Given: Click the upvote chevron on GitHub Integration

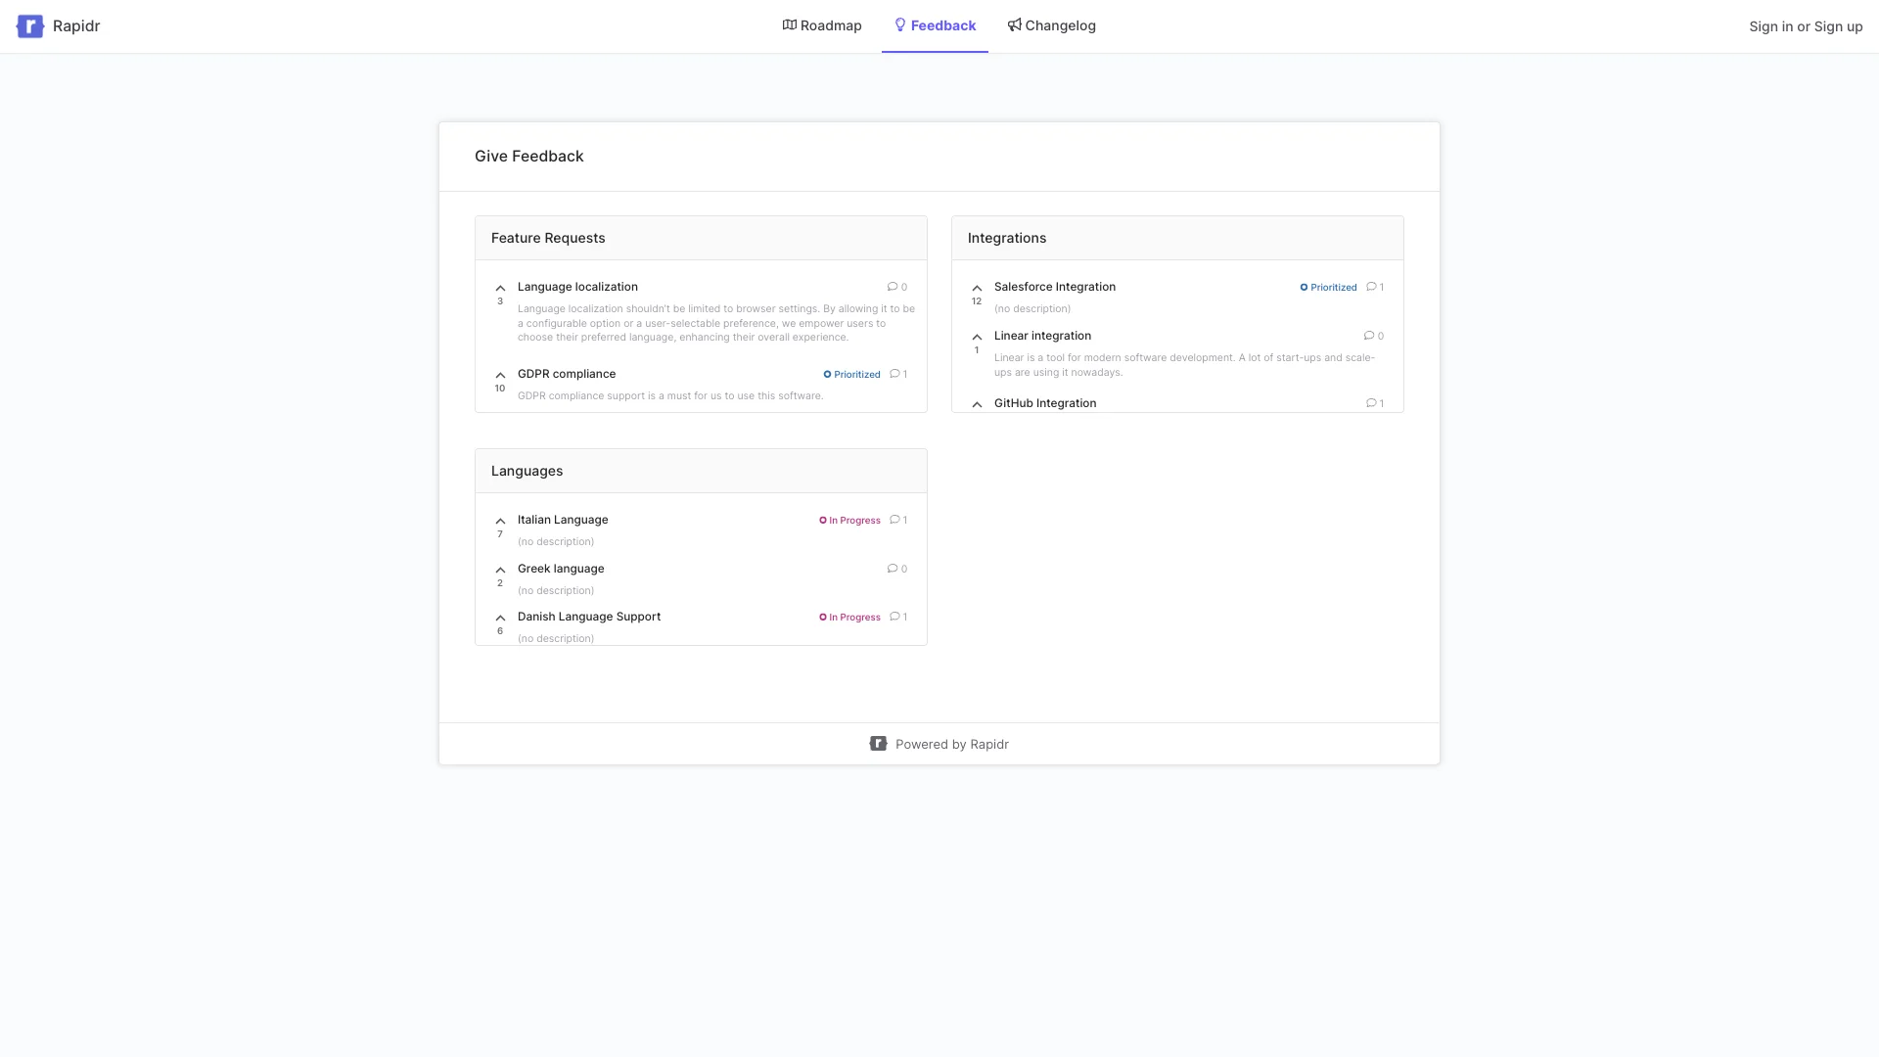Looking at the screenshot, I should (x=976, y=403).
